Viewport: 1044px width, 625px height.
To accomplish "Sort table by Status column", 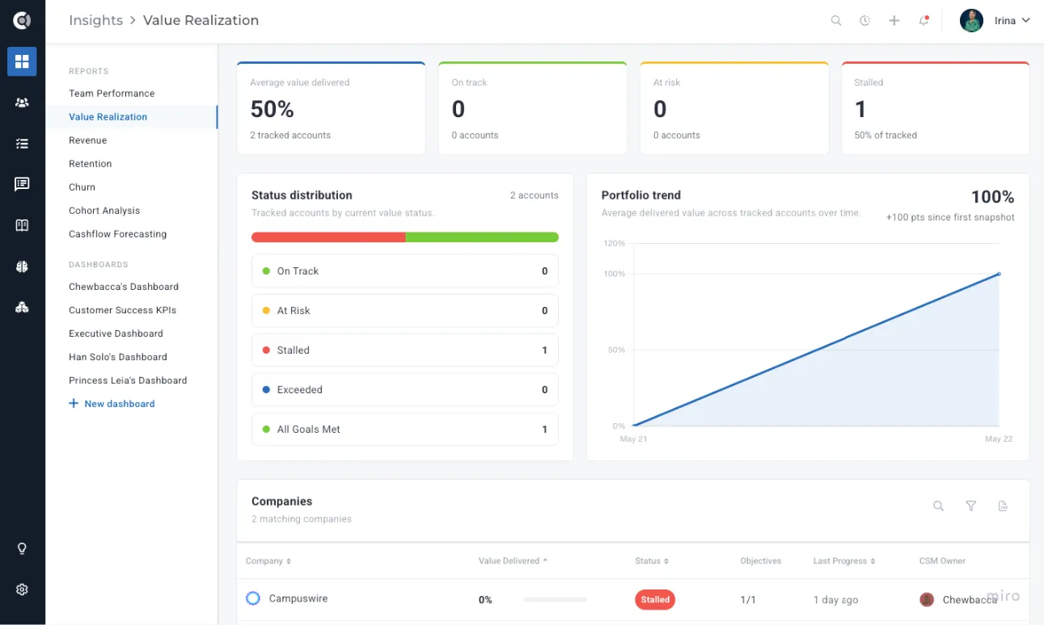I will 652,561.
